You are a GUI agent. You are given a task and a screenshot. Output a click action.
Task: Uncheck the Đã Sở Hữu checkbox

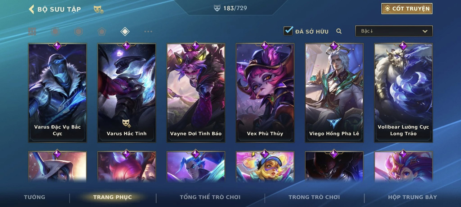pos(288,31)
